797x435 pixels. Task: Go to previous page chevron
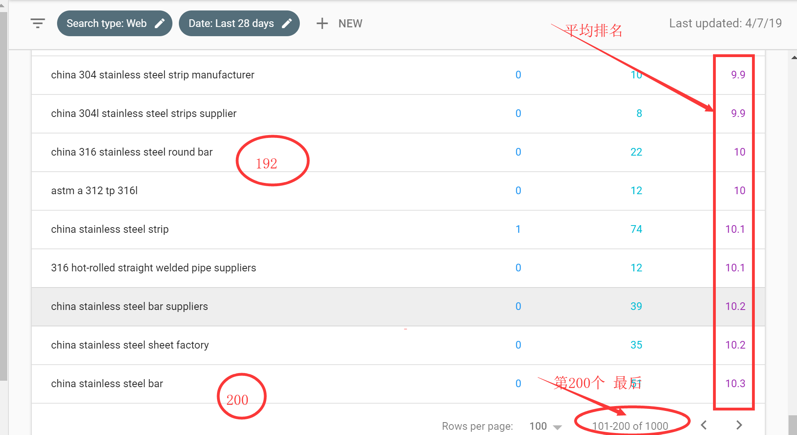pyautogui.click(x=704, y=425)
